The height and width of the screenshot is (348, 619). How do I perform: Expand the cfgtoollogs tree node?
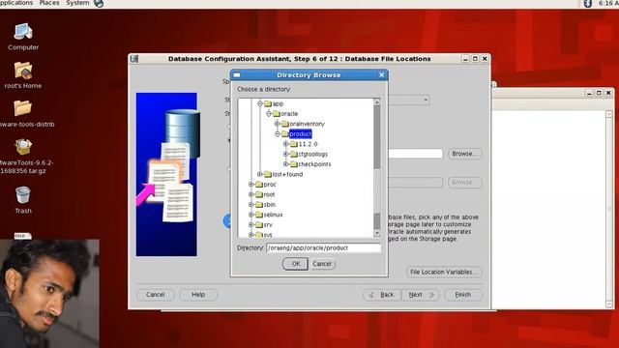tap(286, 155)
